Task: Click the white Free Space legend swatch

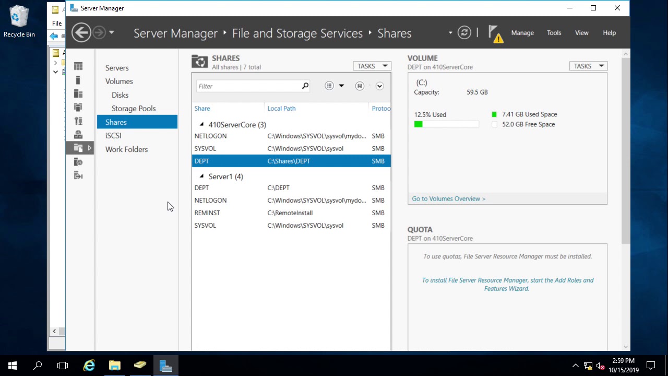Action: click(x=494, y=124)
